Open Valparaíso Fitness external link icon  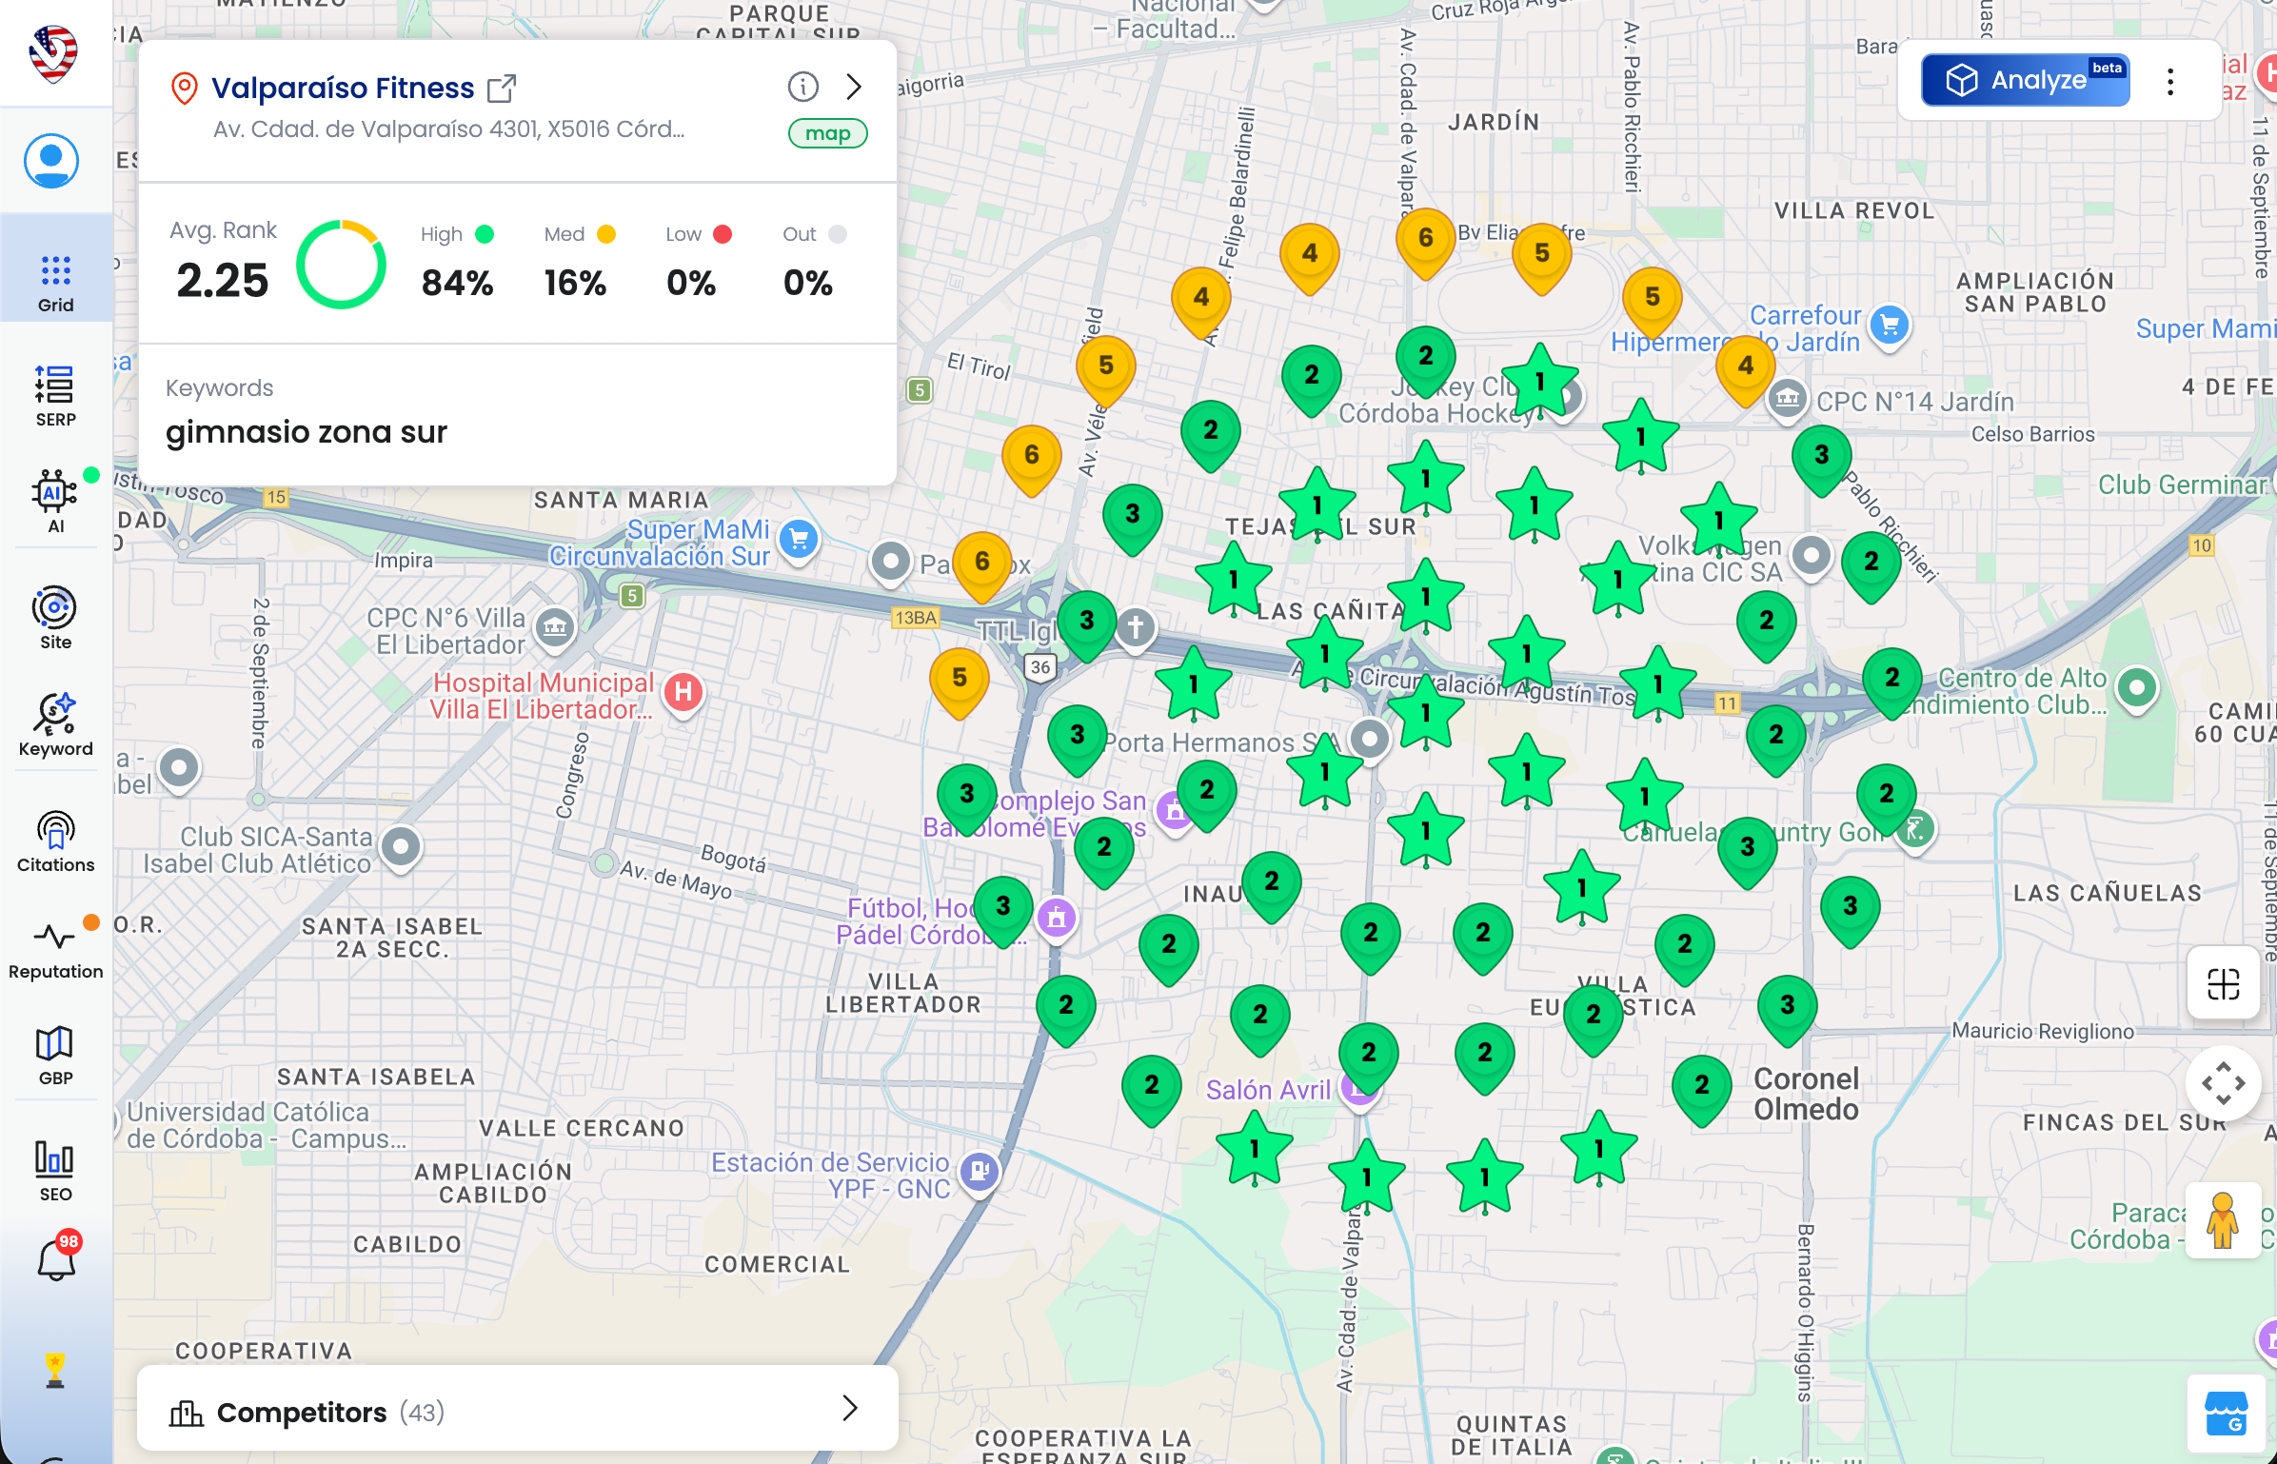502,89
